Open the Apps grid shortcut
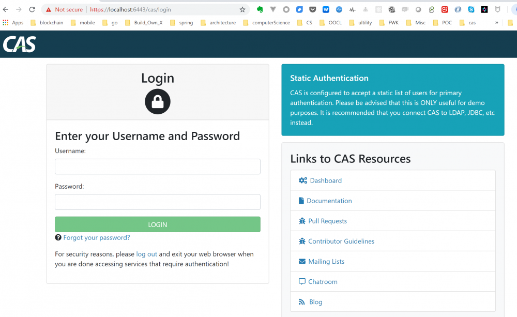 [x=13, y=23]
